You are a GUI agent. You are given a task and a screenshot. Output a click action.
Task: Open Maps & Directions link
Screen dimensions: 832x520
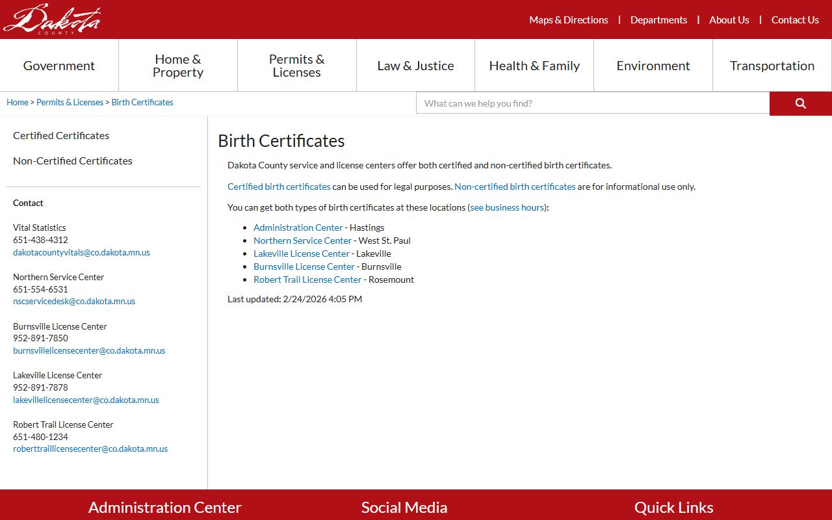[x=568, y=20]
